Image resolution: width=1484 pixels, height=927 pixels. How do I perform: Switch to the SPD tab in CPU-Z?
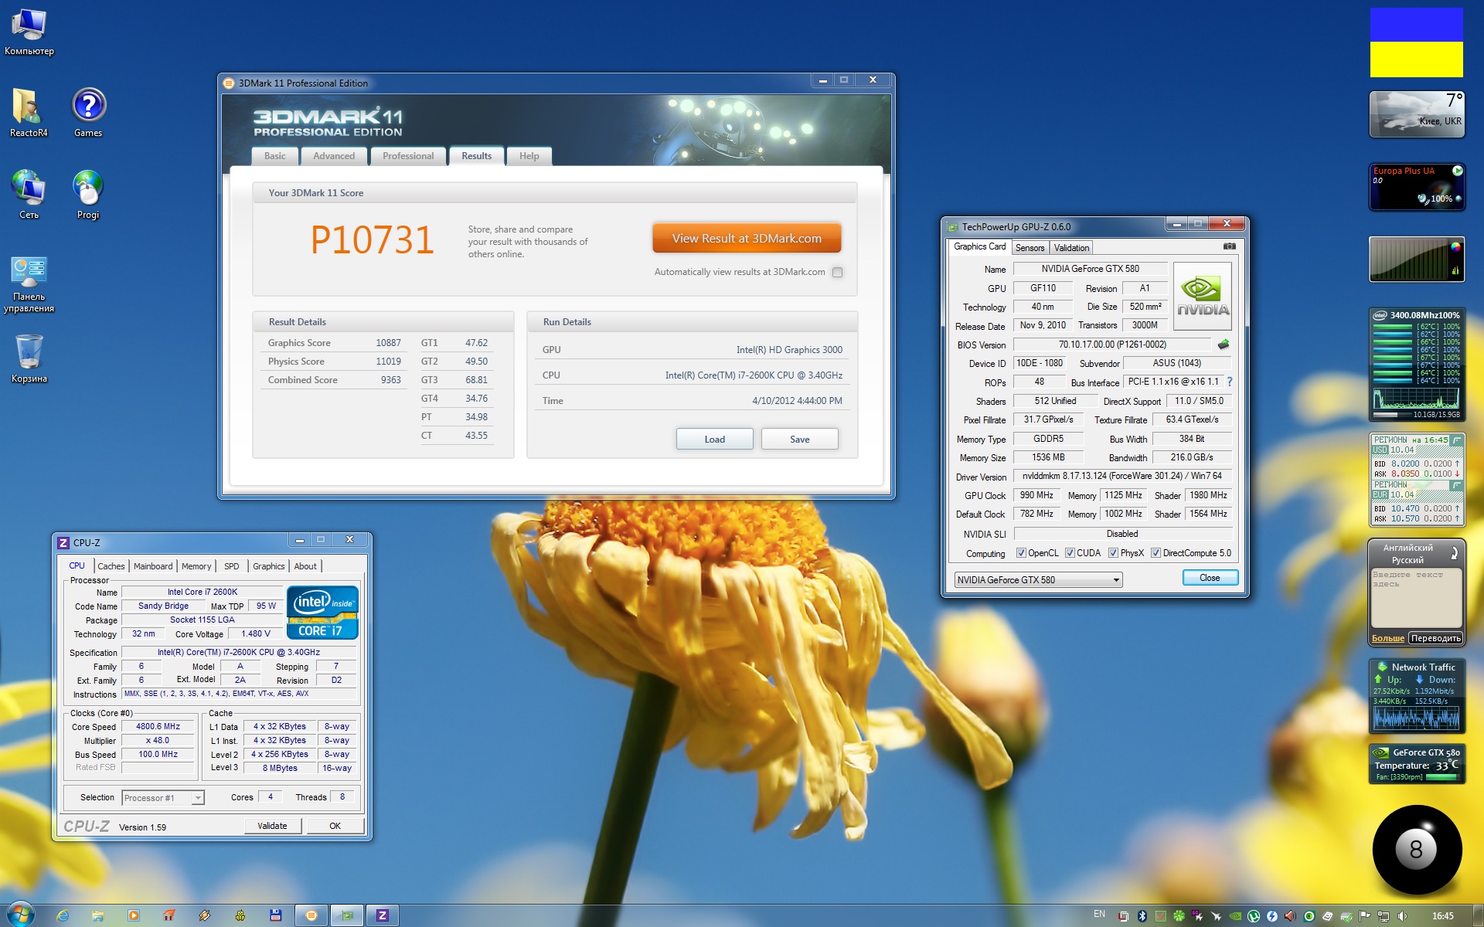tap(232, 566)
